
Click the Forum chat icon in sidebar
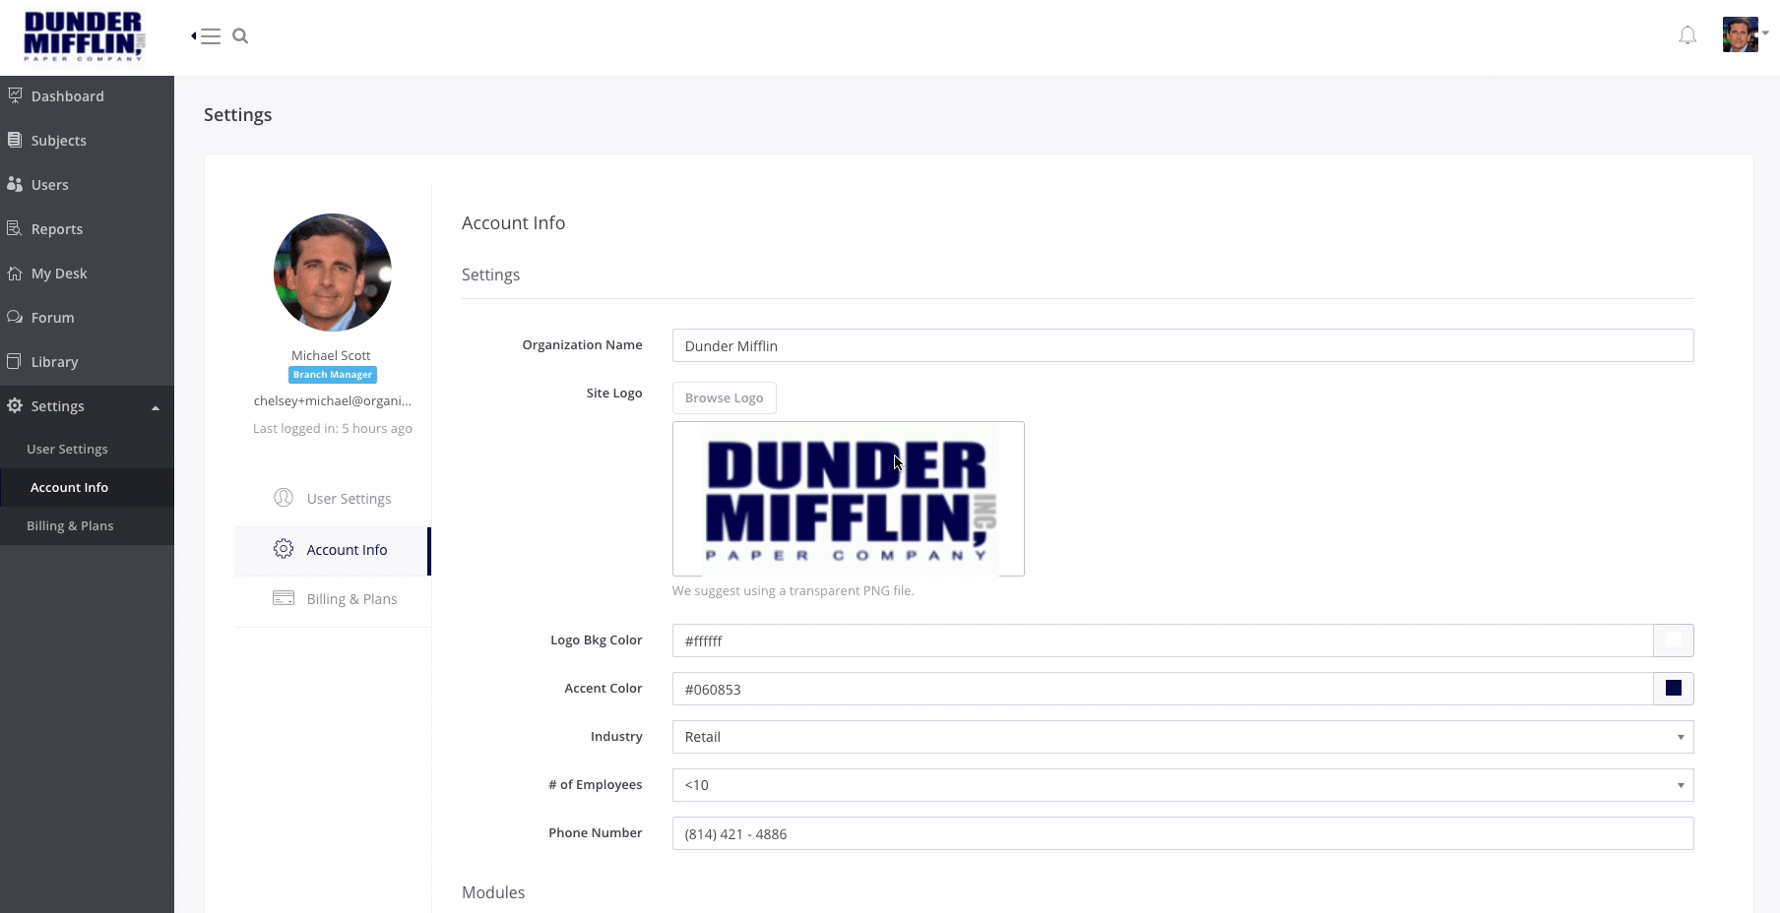15,317
